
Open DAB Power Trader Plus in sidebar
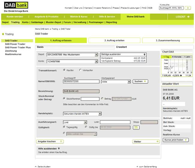(18, 48)
